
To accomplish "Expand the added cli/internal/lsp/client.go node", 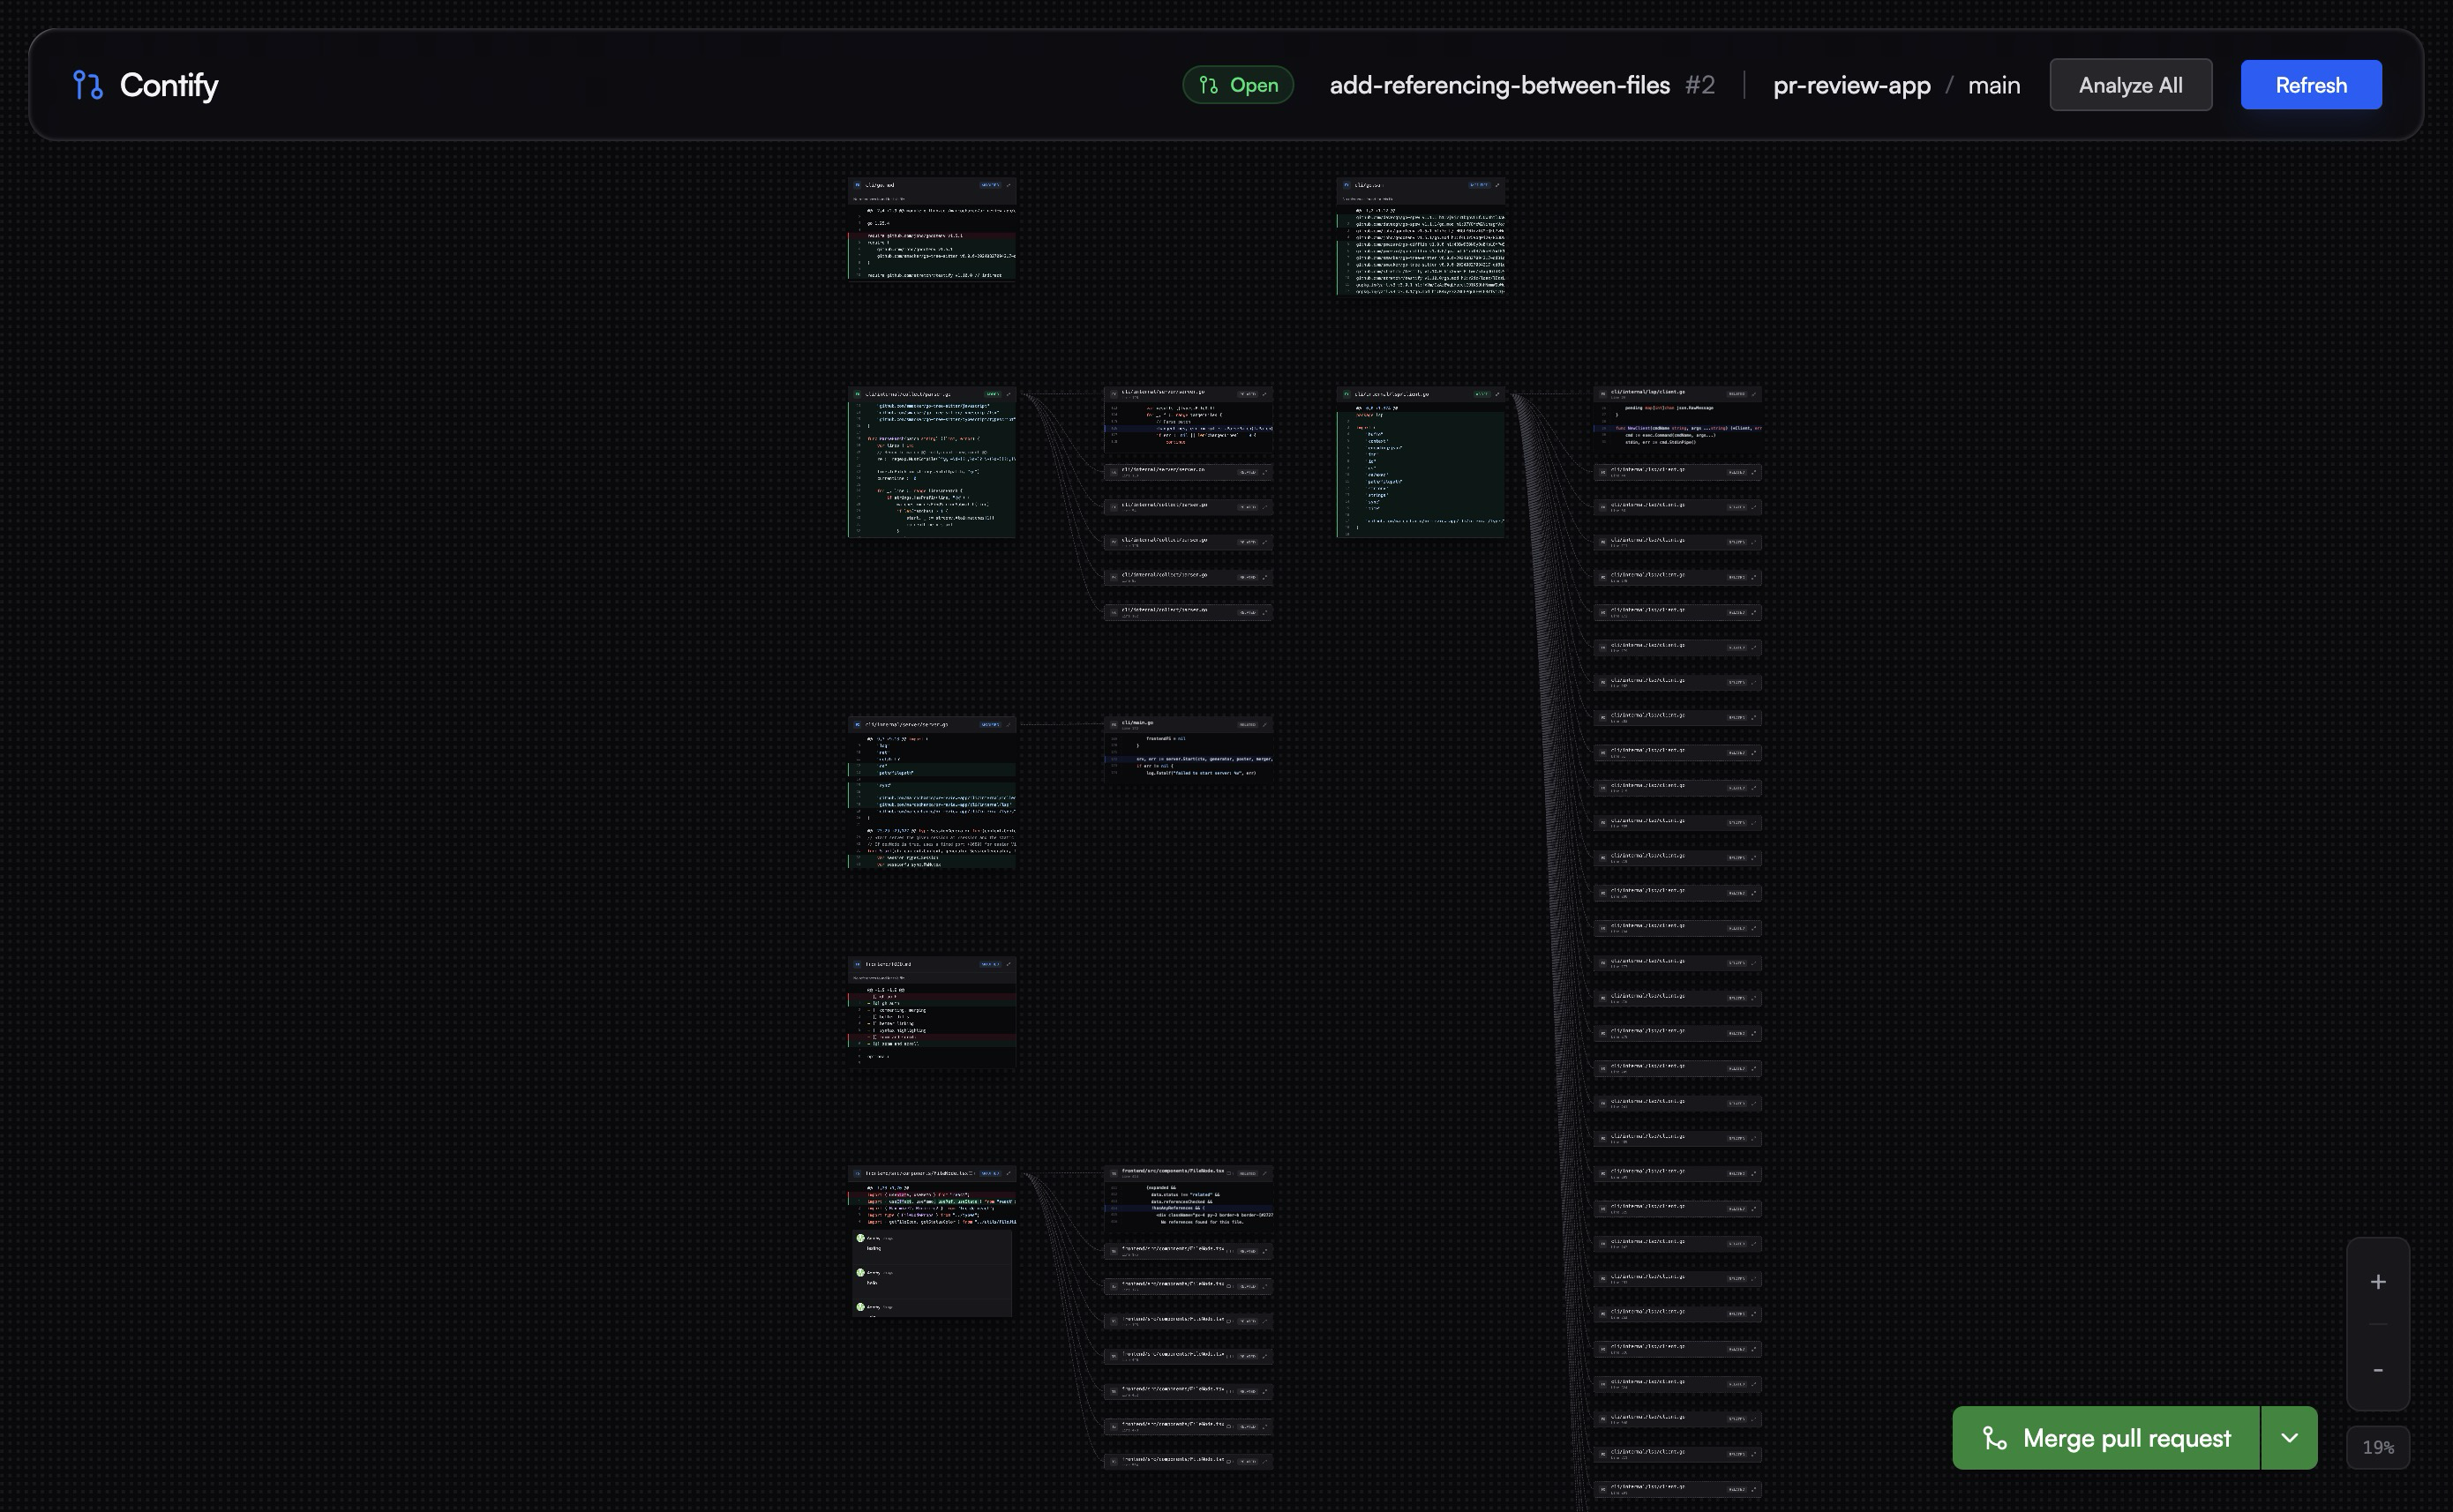I will click(1497, 394).
